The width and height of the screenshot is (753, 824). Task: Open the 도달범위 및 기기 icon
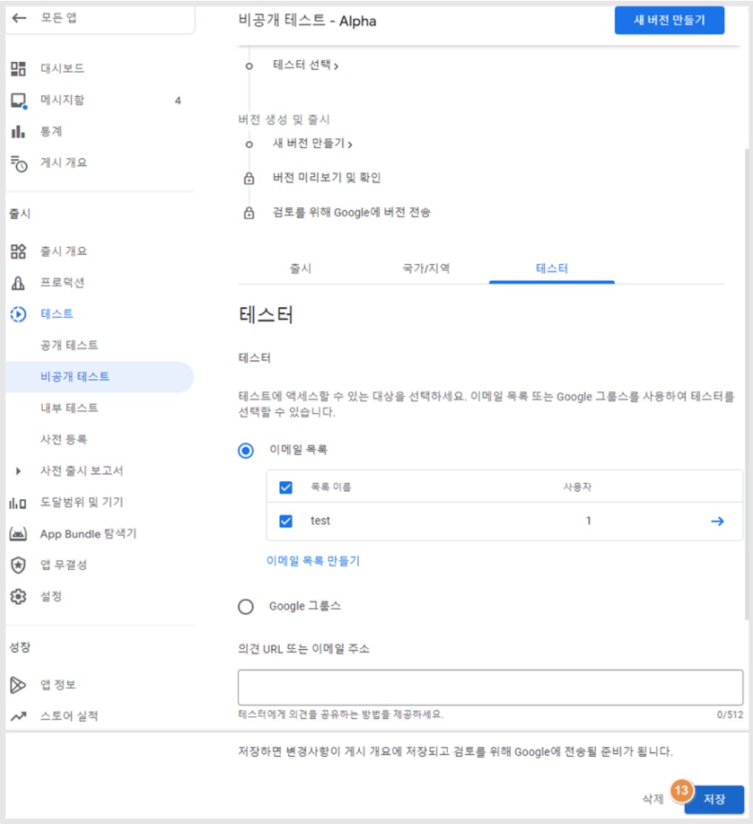[x=18, y=503]
